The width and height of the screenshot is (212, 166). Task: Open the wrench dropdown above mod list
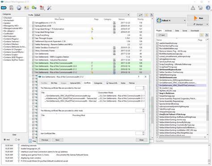(140, 15)
